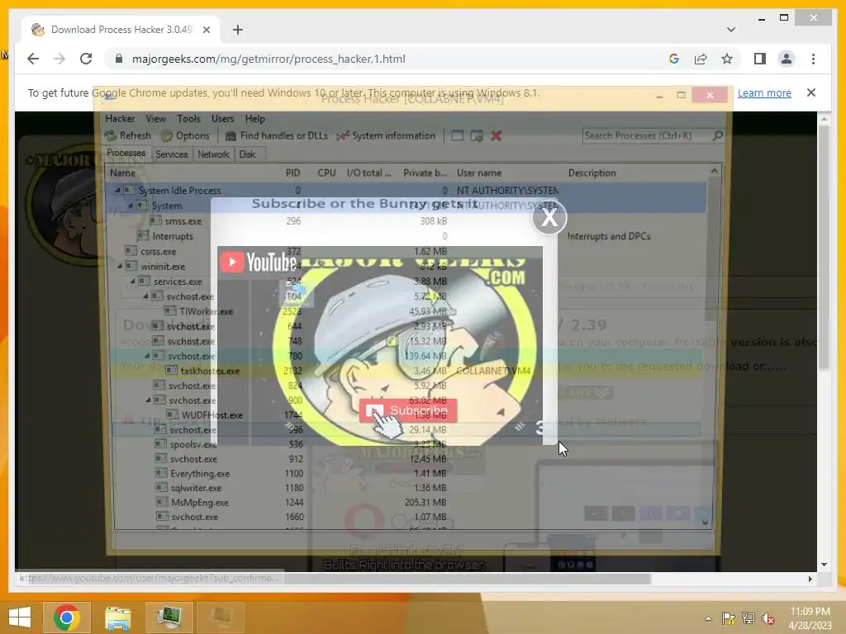Click the MajorGeeks mascot thumbnail
This screenshot has height=634, width=846.
click(x=380, y=346)
